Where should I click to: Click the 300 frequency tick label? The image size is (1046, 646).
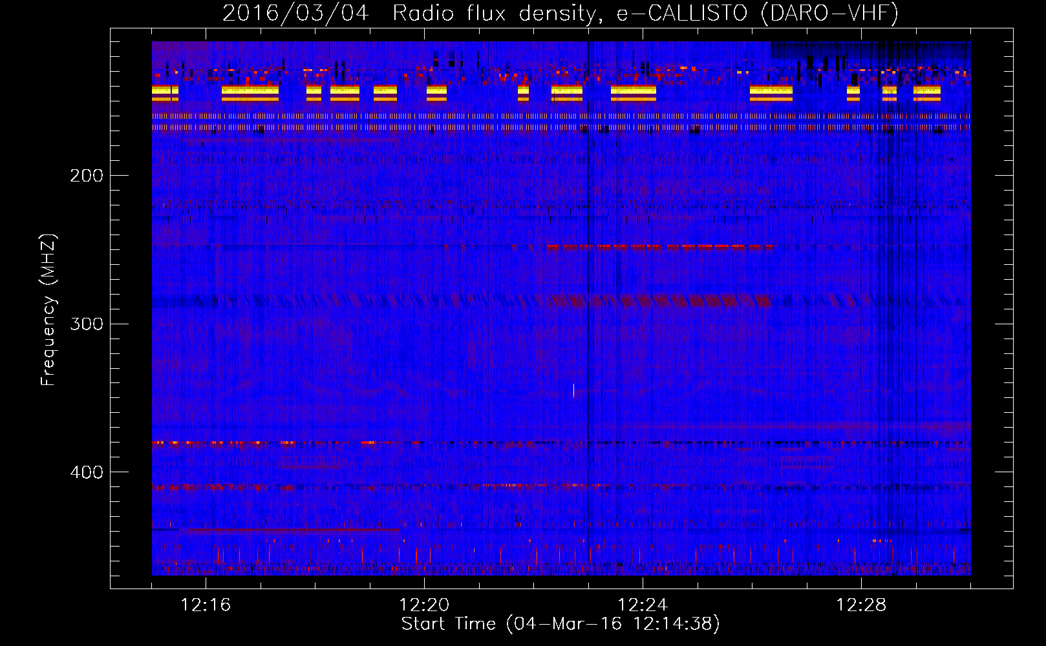[86, 324]
